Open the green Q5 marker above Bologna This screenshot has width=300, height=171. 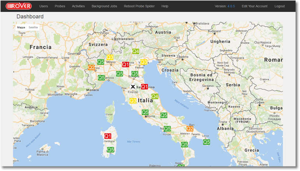(135, 74)
